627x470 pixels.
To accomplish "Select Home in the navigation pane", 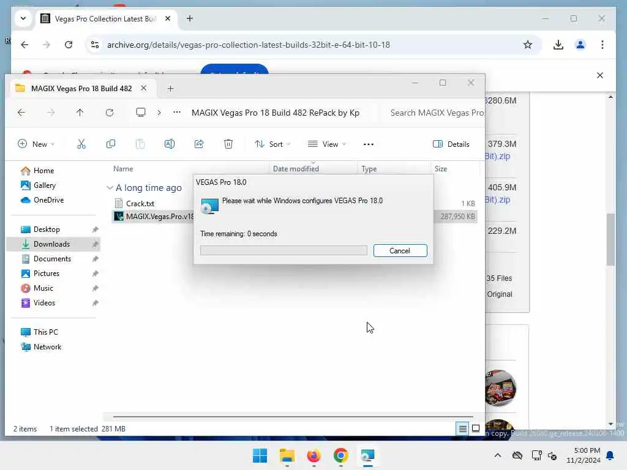I will click(43, 171).
